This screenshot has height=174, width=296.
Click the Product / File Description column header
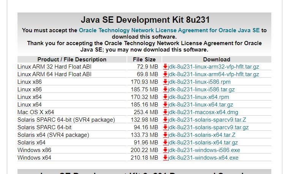[x=72, y=59]
